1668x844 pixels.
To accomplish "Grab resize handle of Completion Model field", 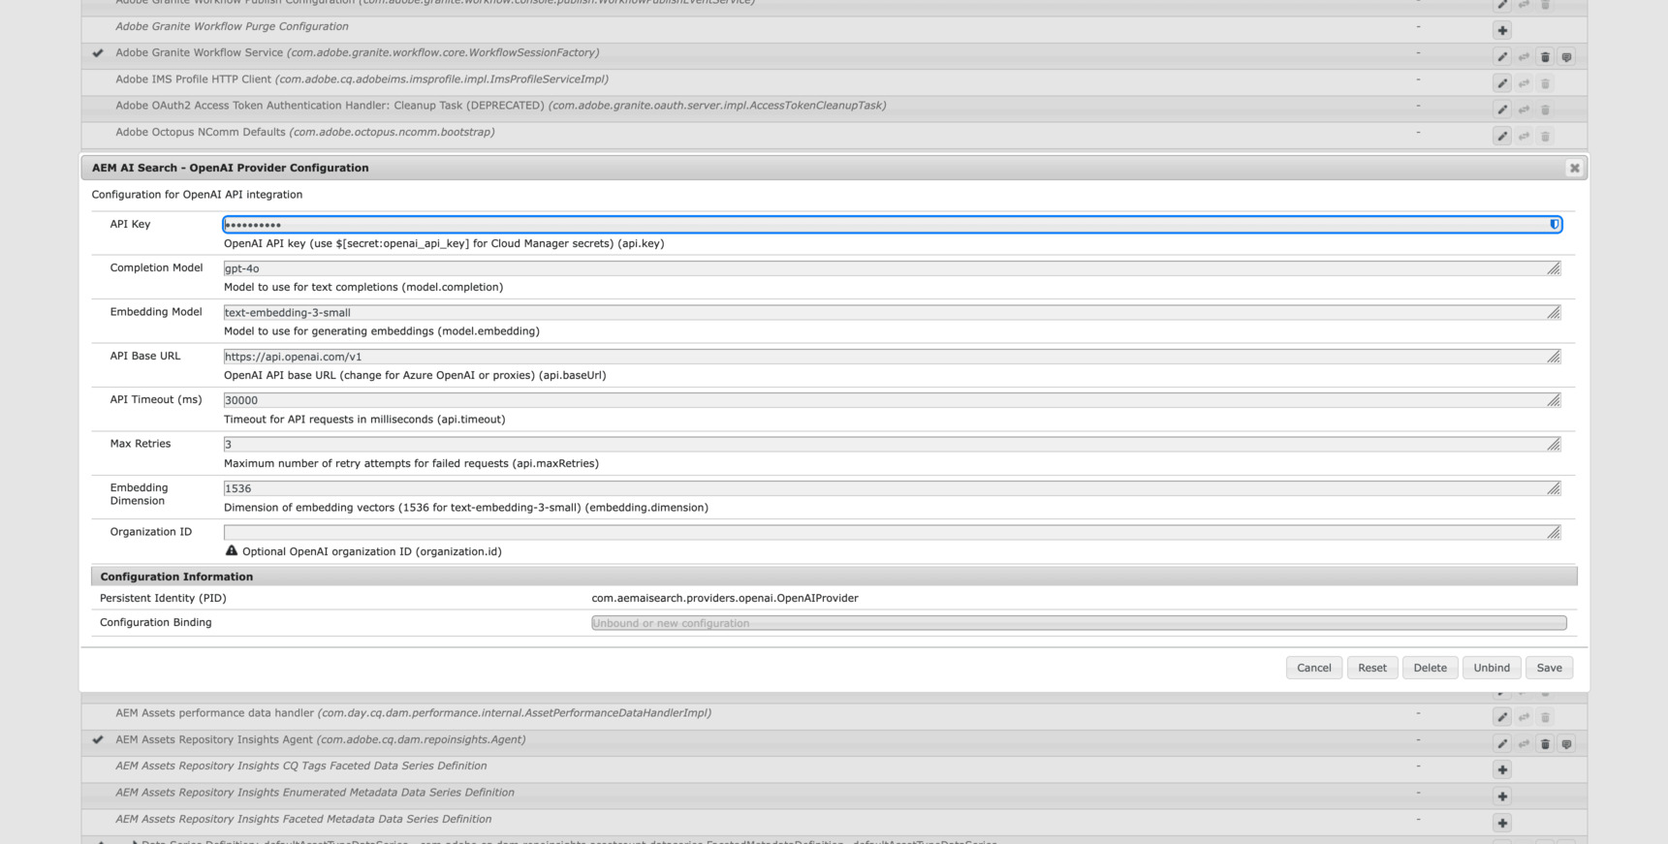I will (1554, 268).
